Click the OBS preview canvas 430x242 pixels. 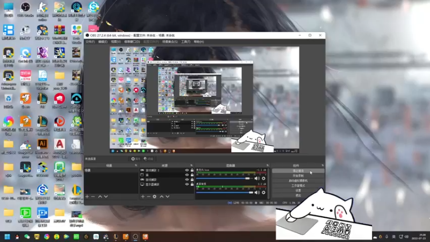204,99
